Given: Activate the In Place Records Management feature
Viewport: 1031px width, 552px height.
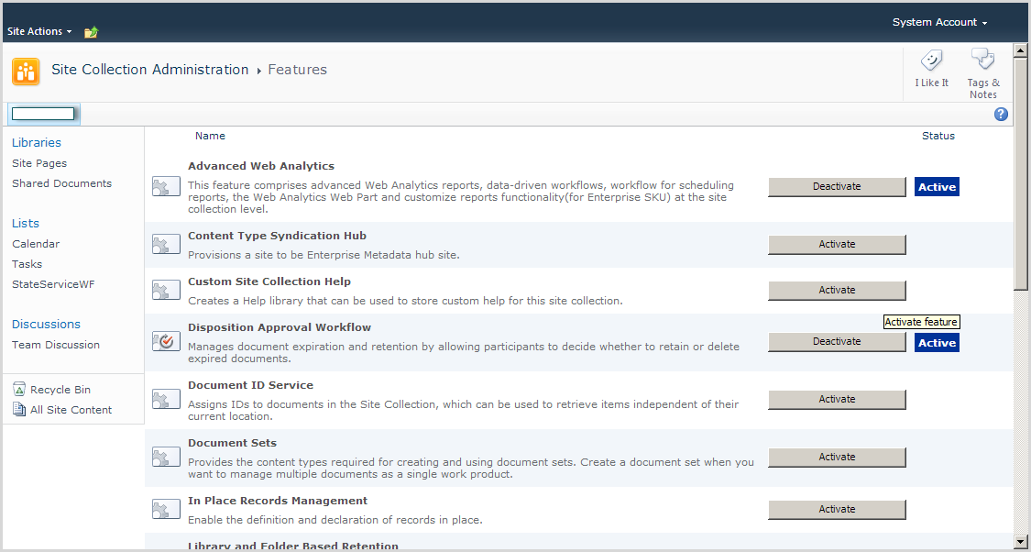Looking at the screenshot, I should pyautogui.click(x=837, y=510).
